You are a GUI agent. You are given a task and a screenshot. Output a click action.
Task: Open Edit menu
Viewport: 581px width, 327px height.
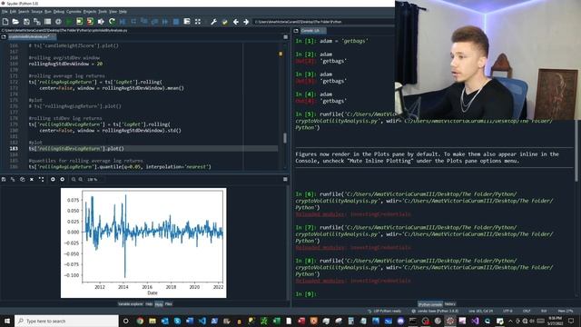pos(13,12)
